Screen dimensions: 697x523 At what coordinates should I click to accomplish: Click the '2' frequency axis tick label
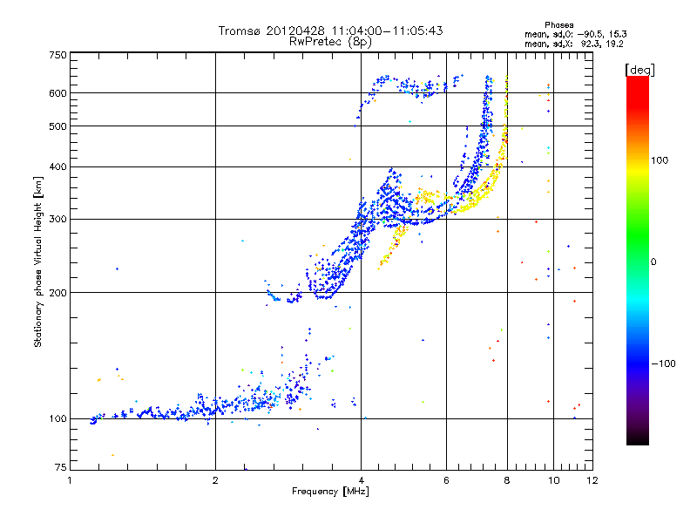215,480
